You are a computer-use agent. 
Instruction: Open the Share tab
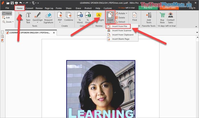coord(69,8)
